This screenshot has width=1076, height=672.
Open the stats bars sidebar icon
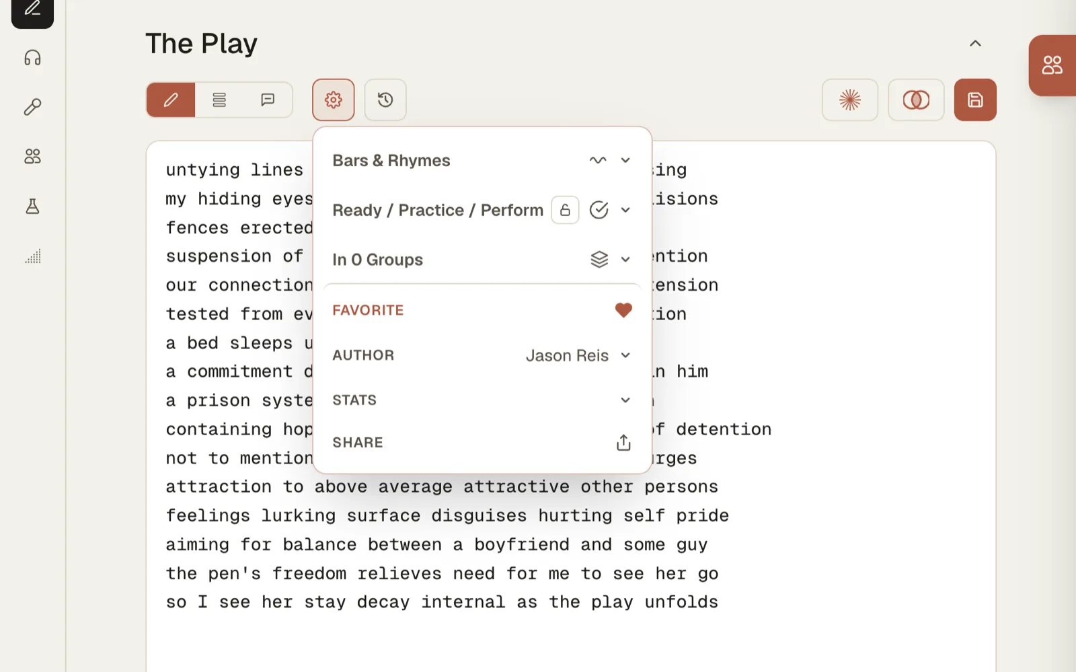click(x=32, y=256)
